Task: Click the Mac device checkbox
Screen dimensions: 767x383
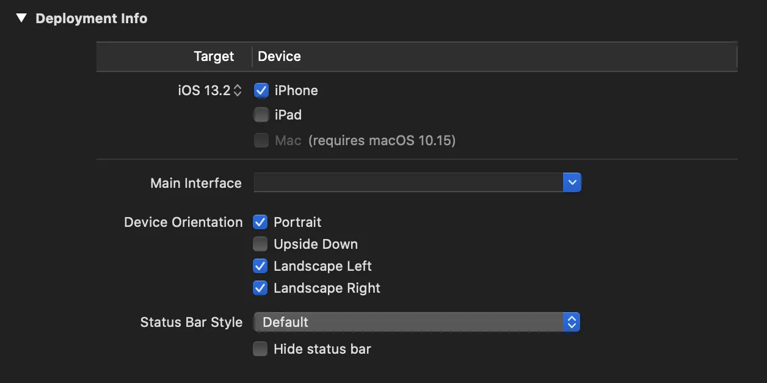Action: (261, 141)
